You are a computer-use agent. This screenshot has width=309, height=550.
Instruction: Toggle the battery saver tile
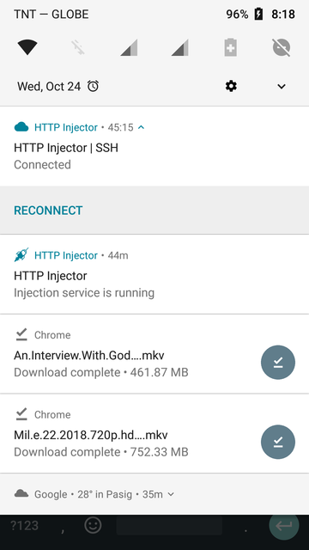231,47
